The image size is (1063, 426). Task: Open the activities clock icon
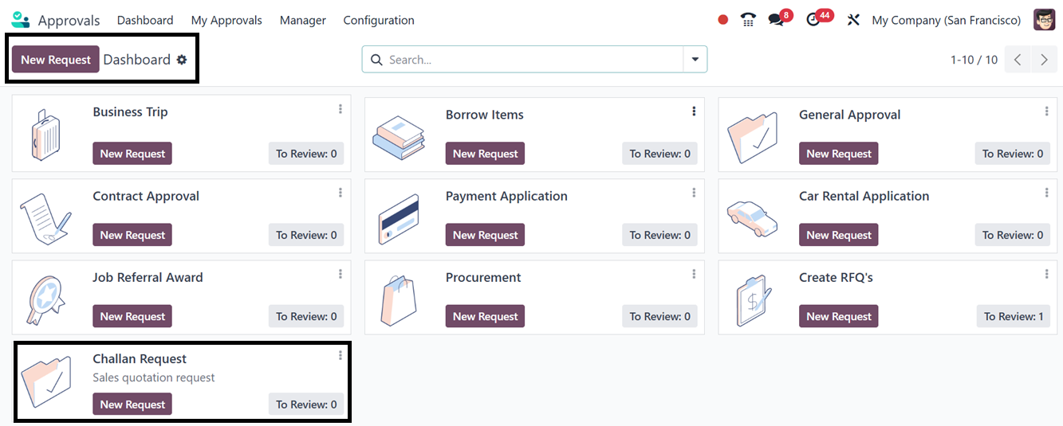[813, 20]
